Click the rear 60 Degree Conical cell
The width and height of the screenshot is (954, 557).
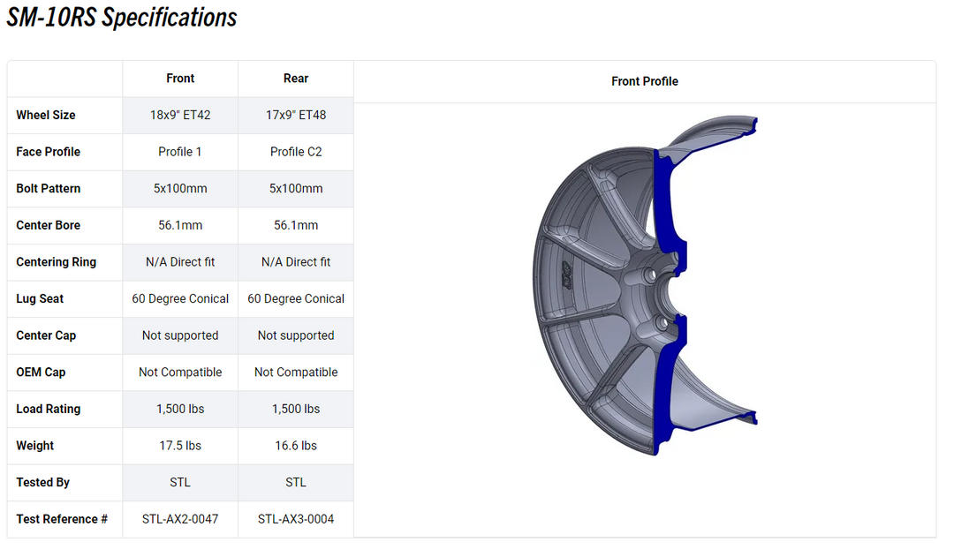(x=296, y=298)
